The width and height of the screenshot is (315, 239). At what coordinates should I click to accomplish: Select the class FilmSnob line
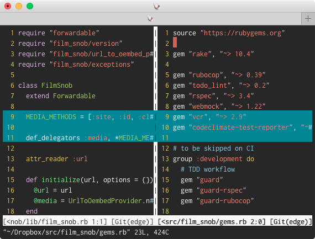click(x=45, y=86)
